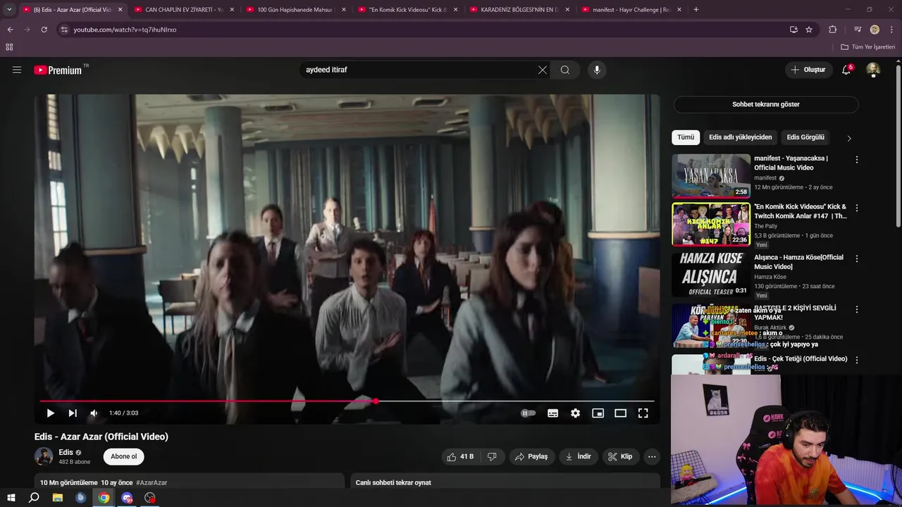The image size is (902, 507).
Task: Open Hamza Köse Alışınca thumbnail
Action: [711, 275]
